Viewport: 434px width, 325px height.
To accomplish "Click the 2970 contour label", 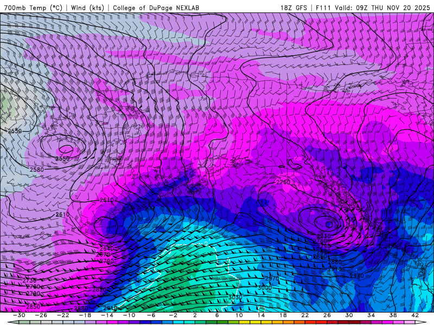I will pyautogui.click(x=272, y=278).
